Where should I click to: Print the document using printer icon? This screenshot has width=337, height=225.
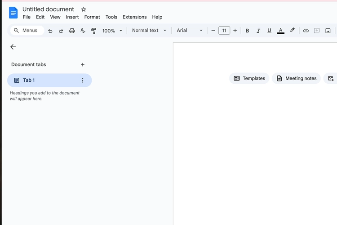click(x=72, y=31)
